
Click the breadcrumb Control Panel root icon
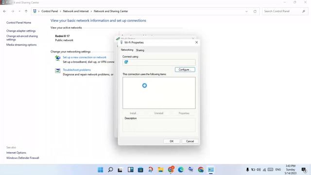point(35,11)
